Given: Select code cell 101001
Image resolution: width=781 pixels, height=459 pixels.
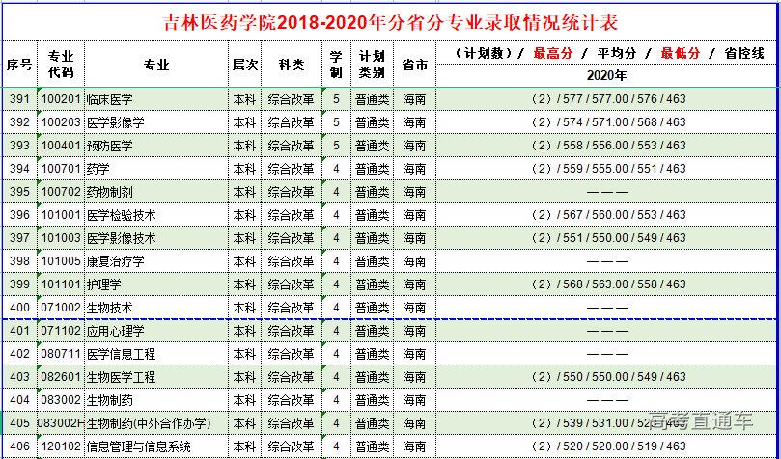Looking at the screenshot, I should [61, 215].
